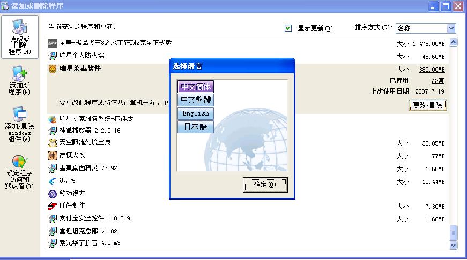The height and width of the screenshot is (260, 467).
Task: Click the 搜狐播放器 2.2.0.16 icon
Action: pyautogui.click(x=53, y=131)
